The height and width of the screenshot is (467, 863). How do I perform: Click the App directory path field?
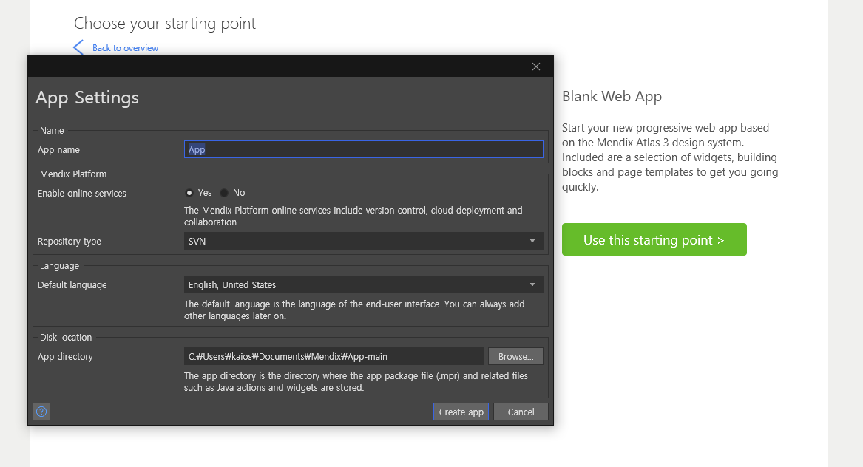click(334, 356)
